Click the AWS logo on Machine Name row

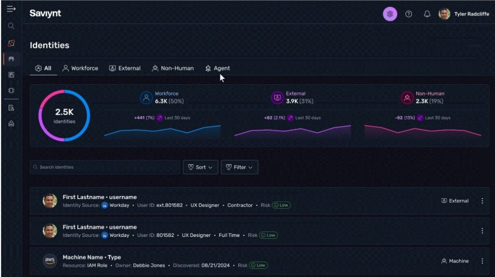point(50,261)
